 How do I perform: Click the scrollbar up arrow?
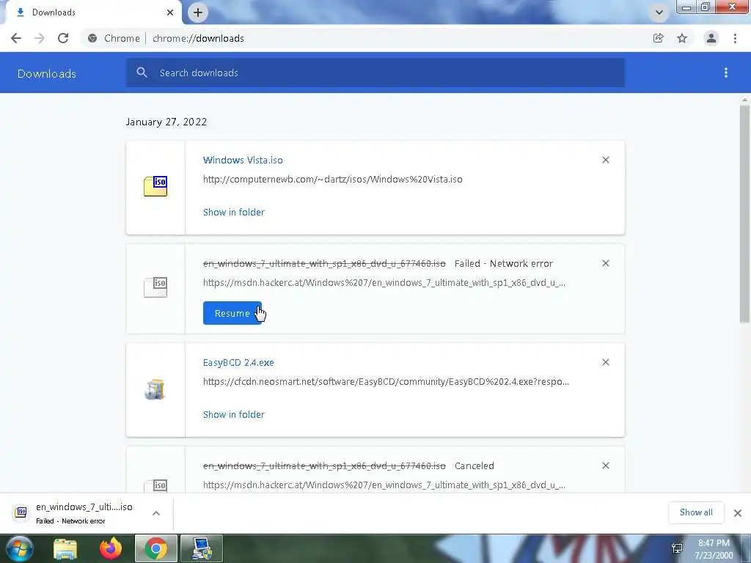pos(744,100)
